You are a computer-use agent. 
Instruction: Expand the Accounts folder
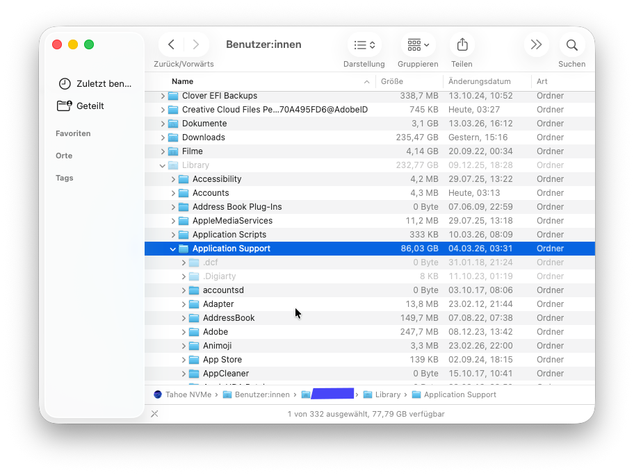coord(173,193)
